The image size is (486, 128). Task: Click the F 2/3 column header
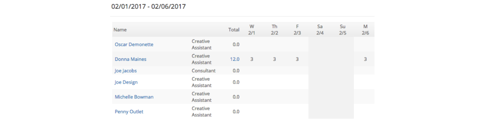click(297, 30)
